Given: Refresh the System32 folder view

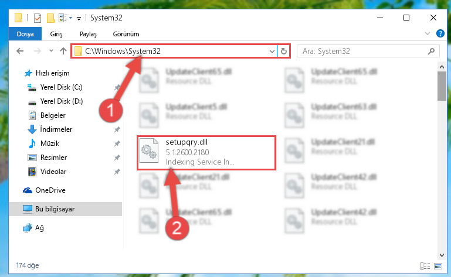Looking at the screenshot, I should (284, 51).
